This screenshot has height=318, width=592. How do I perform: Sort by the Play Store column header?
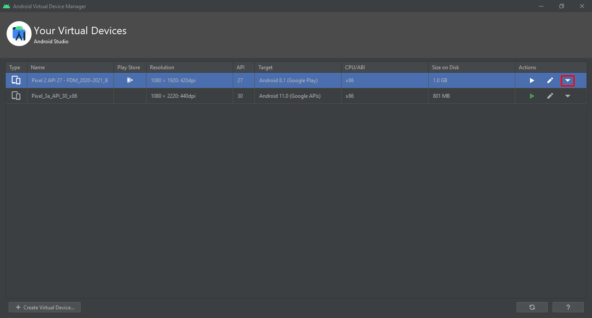click(130, 67)
